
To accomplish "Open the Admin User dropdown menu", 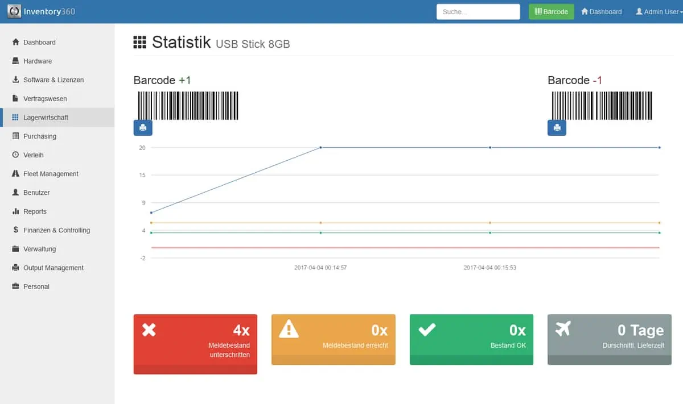I will point(657,12).
